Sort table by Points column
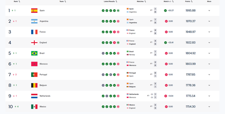The height and width of the screenshot is (114, 225). click(x=189, y=1)
